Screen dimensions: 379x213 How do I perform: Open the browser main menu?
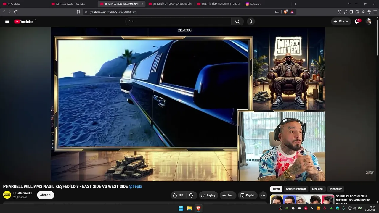375,12
